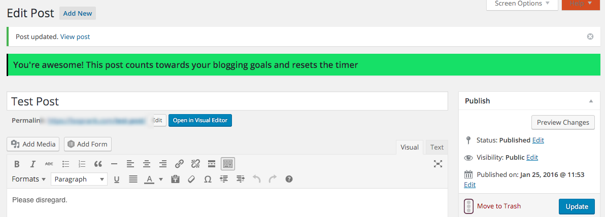Viewport: 605px width, 217px height.
Task: Open the Paragraph style dropdown
Action: [x=79, y=179]
